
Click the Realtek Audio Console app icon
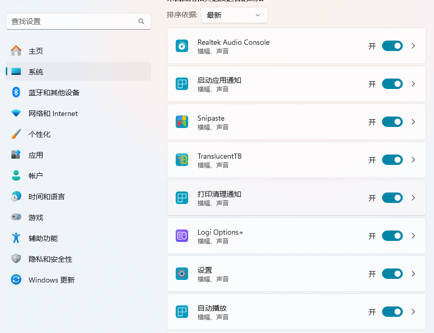[182, 46]
